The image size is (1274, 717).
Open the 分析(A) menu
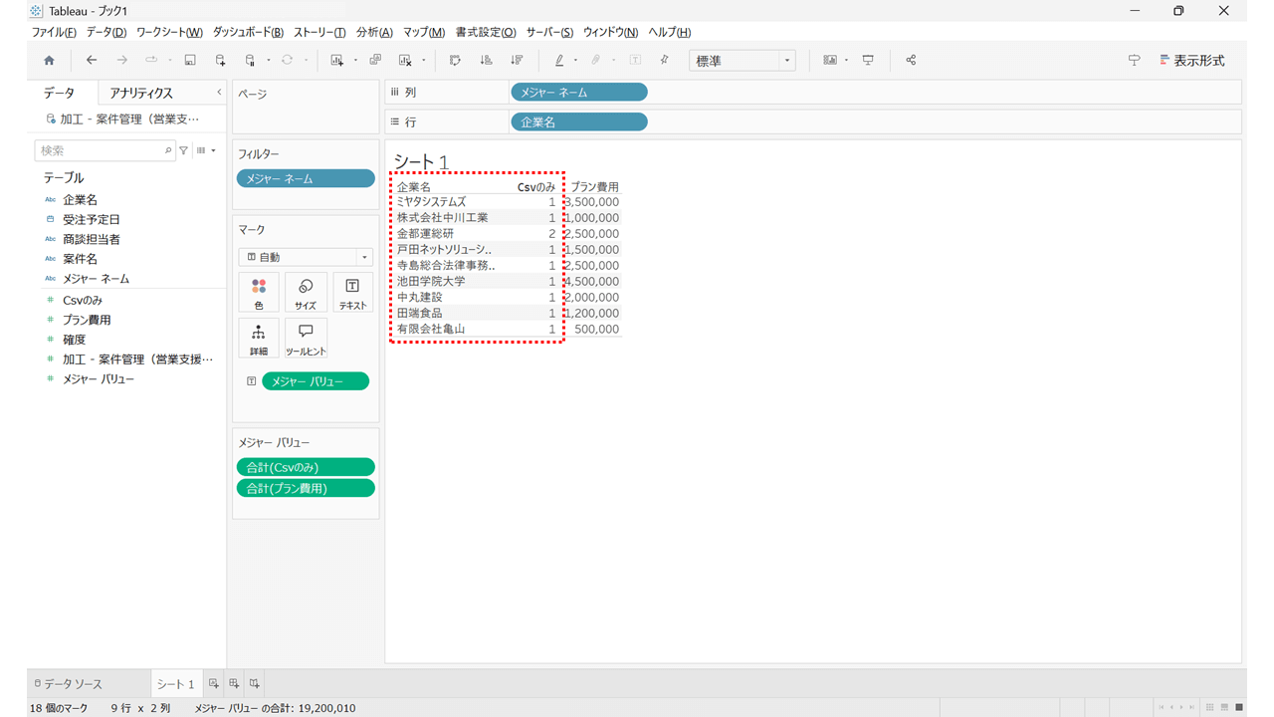click(x=374, y=33)
